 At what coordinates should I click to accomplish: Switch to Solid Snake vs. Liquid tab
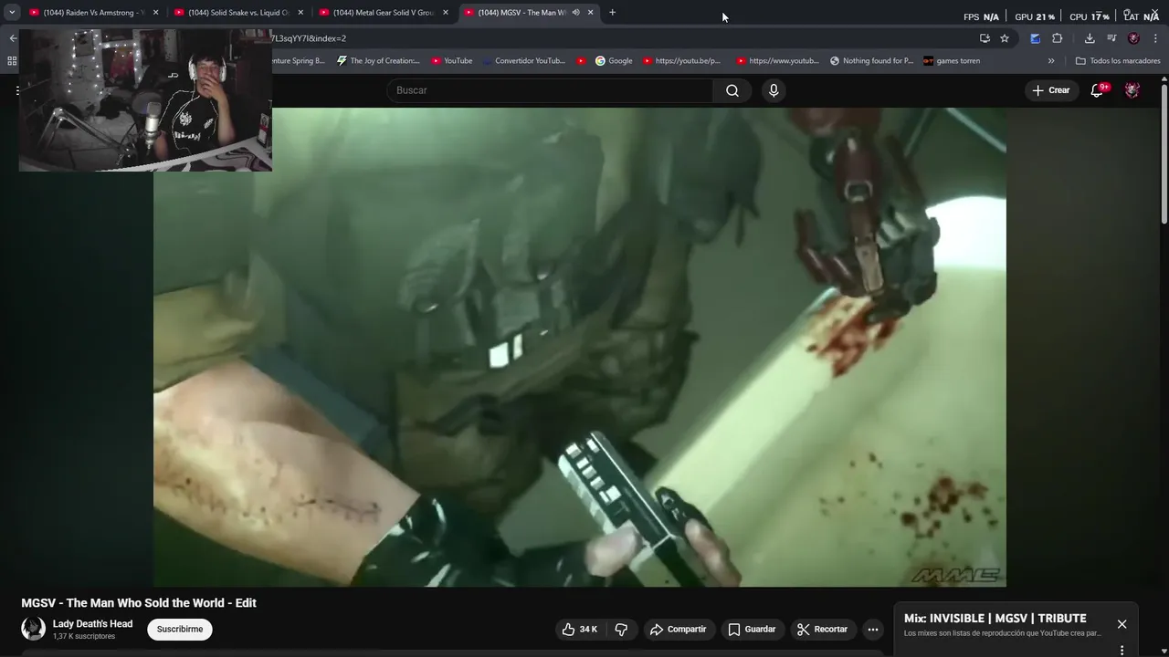(237, 13)
